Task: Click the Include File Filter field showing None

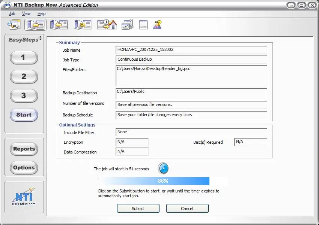Action: click(x=191, y=132)
